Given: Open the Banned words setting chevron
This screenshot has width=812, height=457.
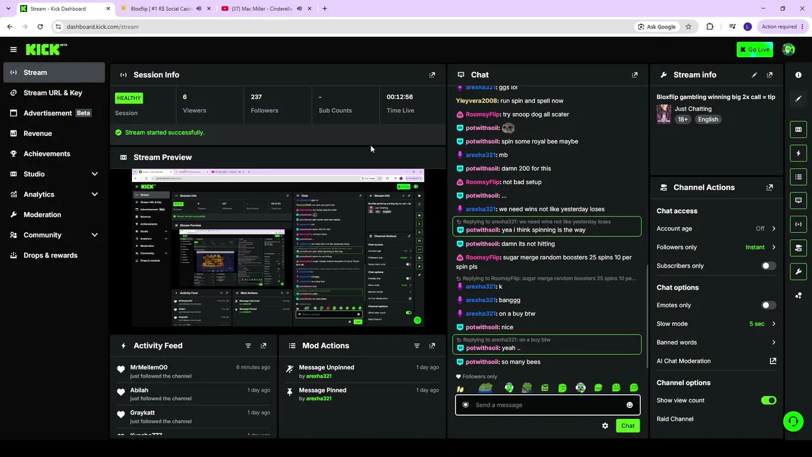Looking at the screenshot, I should pyautogui.click(x=773, y=343).
